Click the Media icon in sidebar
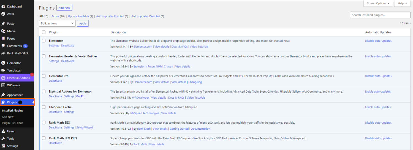 click(x=3, y=31)
